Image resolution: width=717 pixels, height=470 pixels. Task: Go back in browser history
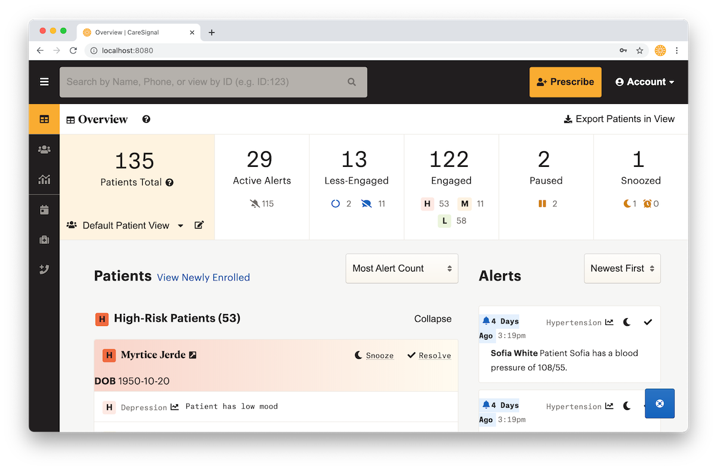[40, 51]
